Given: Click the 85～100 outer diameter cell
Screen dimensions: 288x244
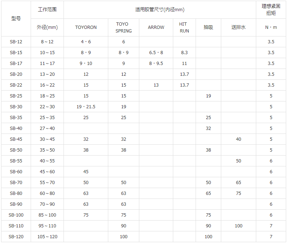Looking at the screenshot, I should click(x=47, y=215).
